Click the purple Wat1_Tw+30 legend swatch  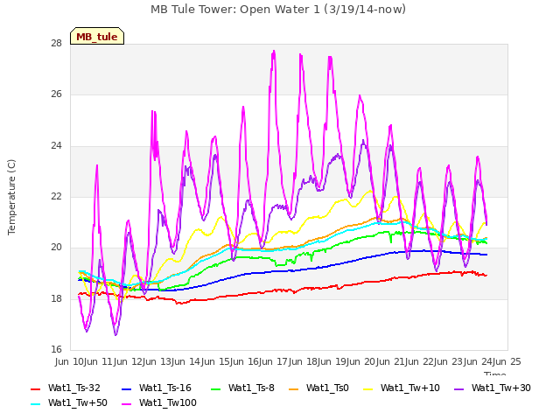[x=458, y=388]
